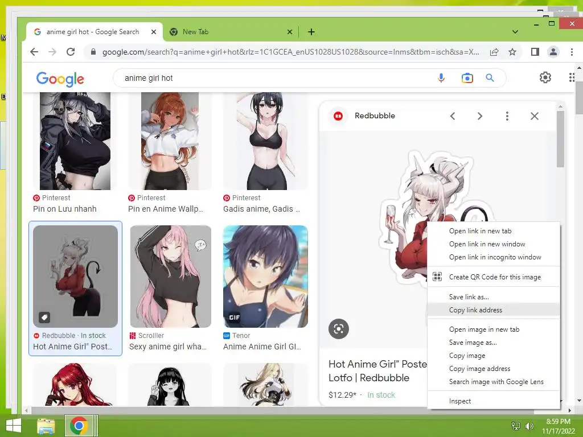Open a new tab with plus button
Viewport: 583px width, 437px height.
(311, 32)
